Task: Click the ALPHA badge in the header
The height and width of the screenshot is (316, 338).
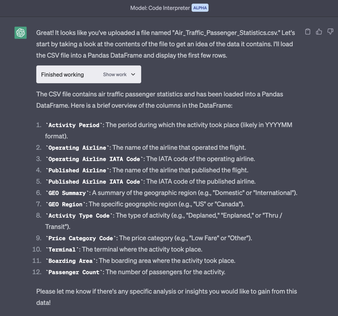Action: (x=200, y=8)
